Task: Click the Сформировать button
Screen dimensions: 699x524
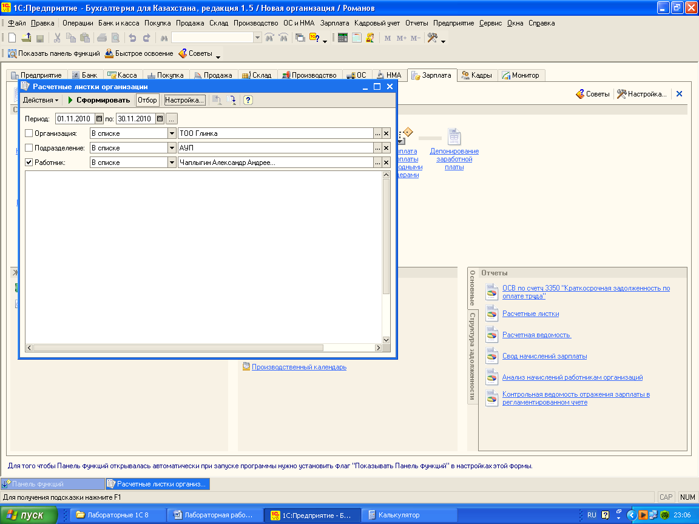Action: pos(99,100)
